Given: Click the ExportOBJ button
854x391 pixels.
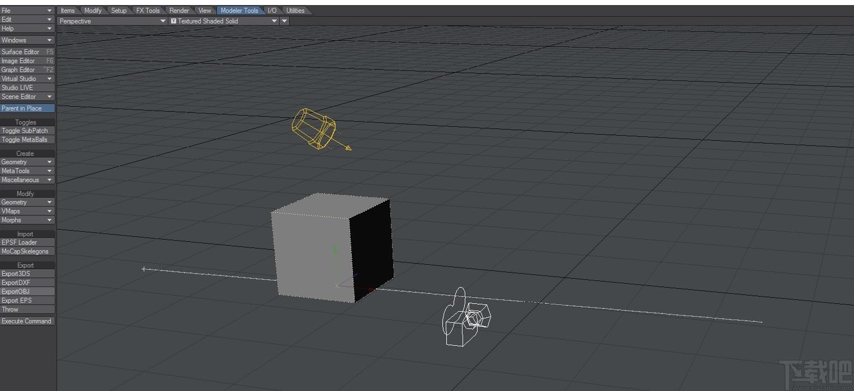Looking at the screenshot, I should pos(27,291).
